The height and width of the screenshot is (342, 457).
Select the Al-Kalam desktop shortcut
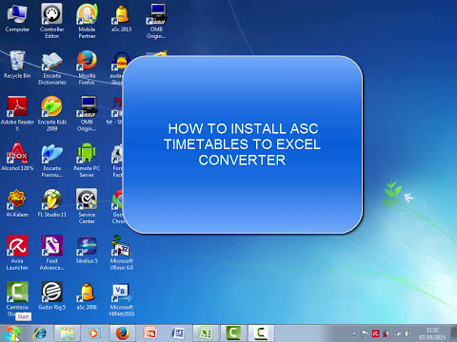pyautogui.click(x=17, y=203)
